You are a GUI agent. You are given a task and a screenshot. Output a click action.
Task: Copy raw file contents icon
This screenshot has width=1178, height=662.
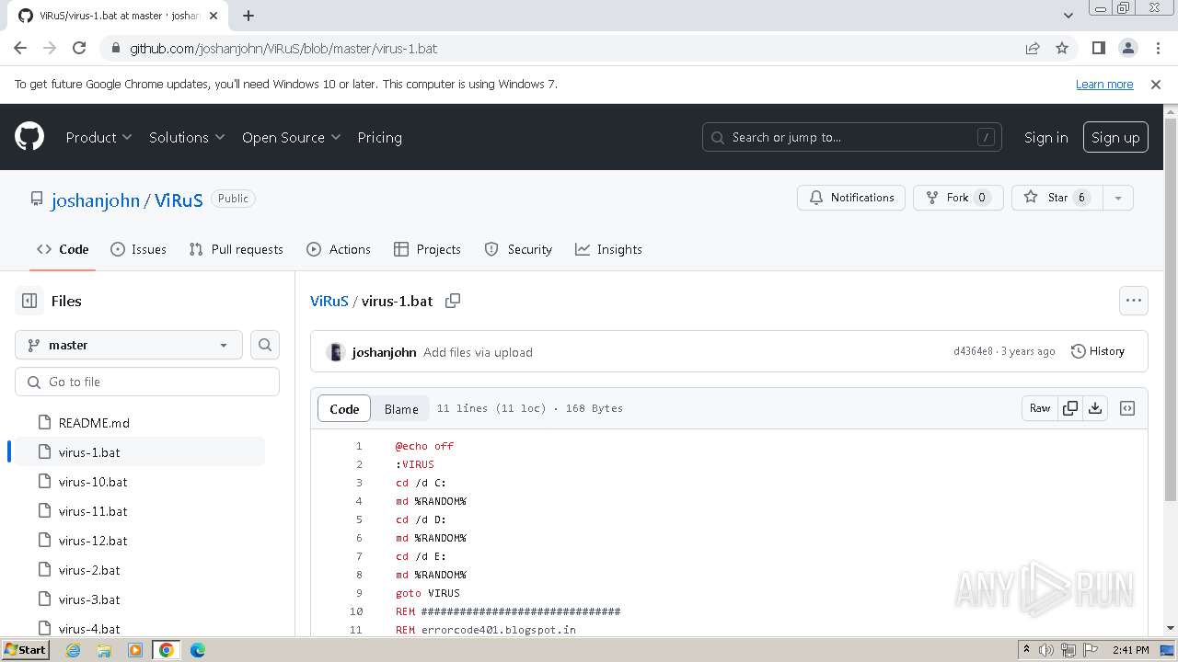pyautogui.click(x=1070, y=408)
